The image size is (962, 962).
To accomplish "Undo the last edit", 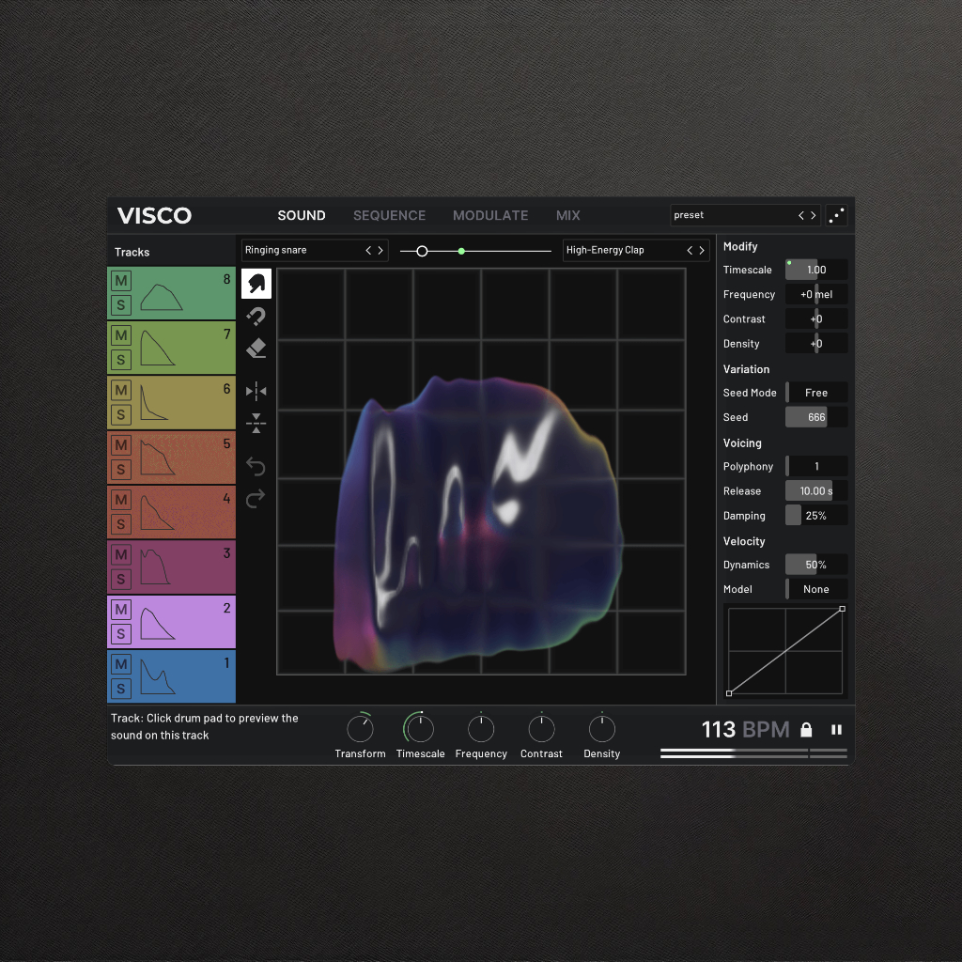I will pyautogui.click(x=256, y=466).
